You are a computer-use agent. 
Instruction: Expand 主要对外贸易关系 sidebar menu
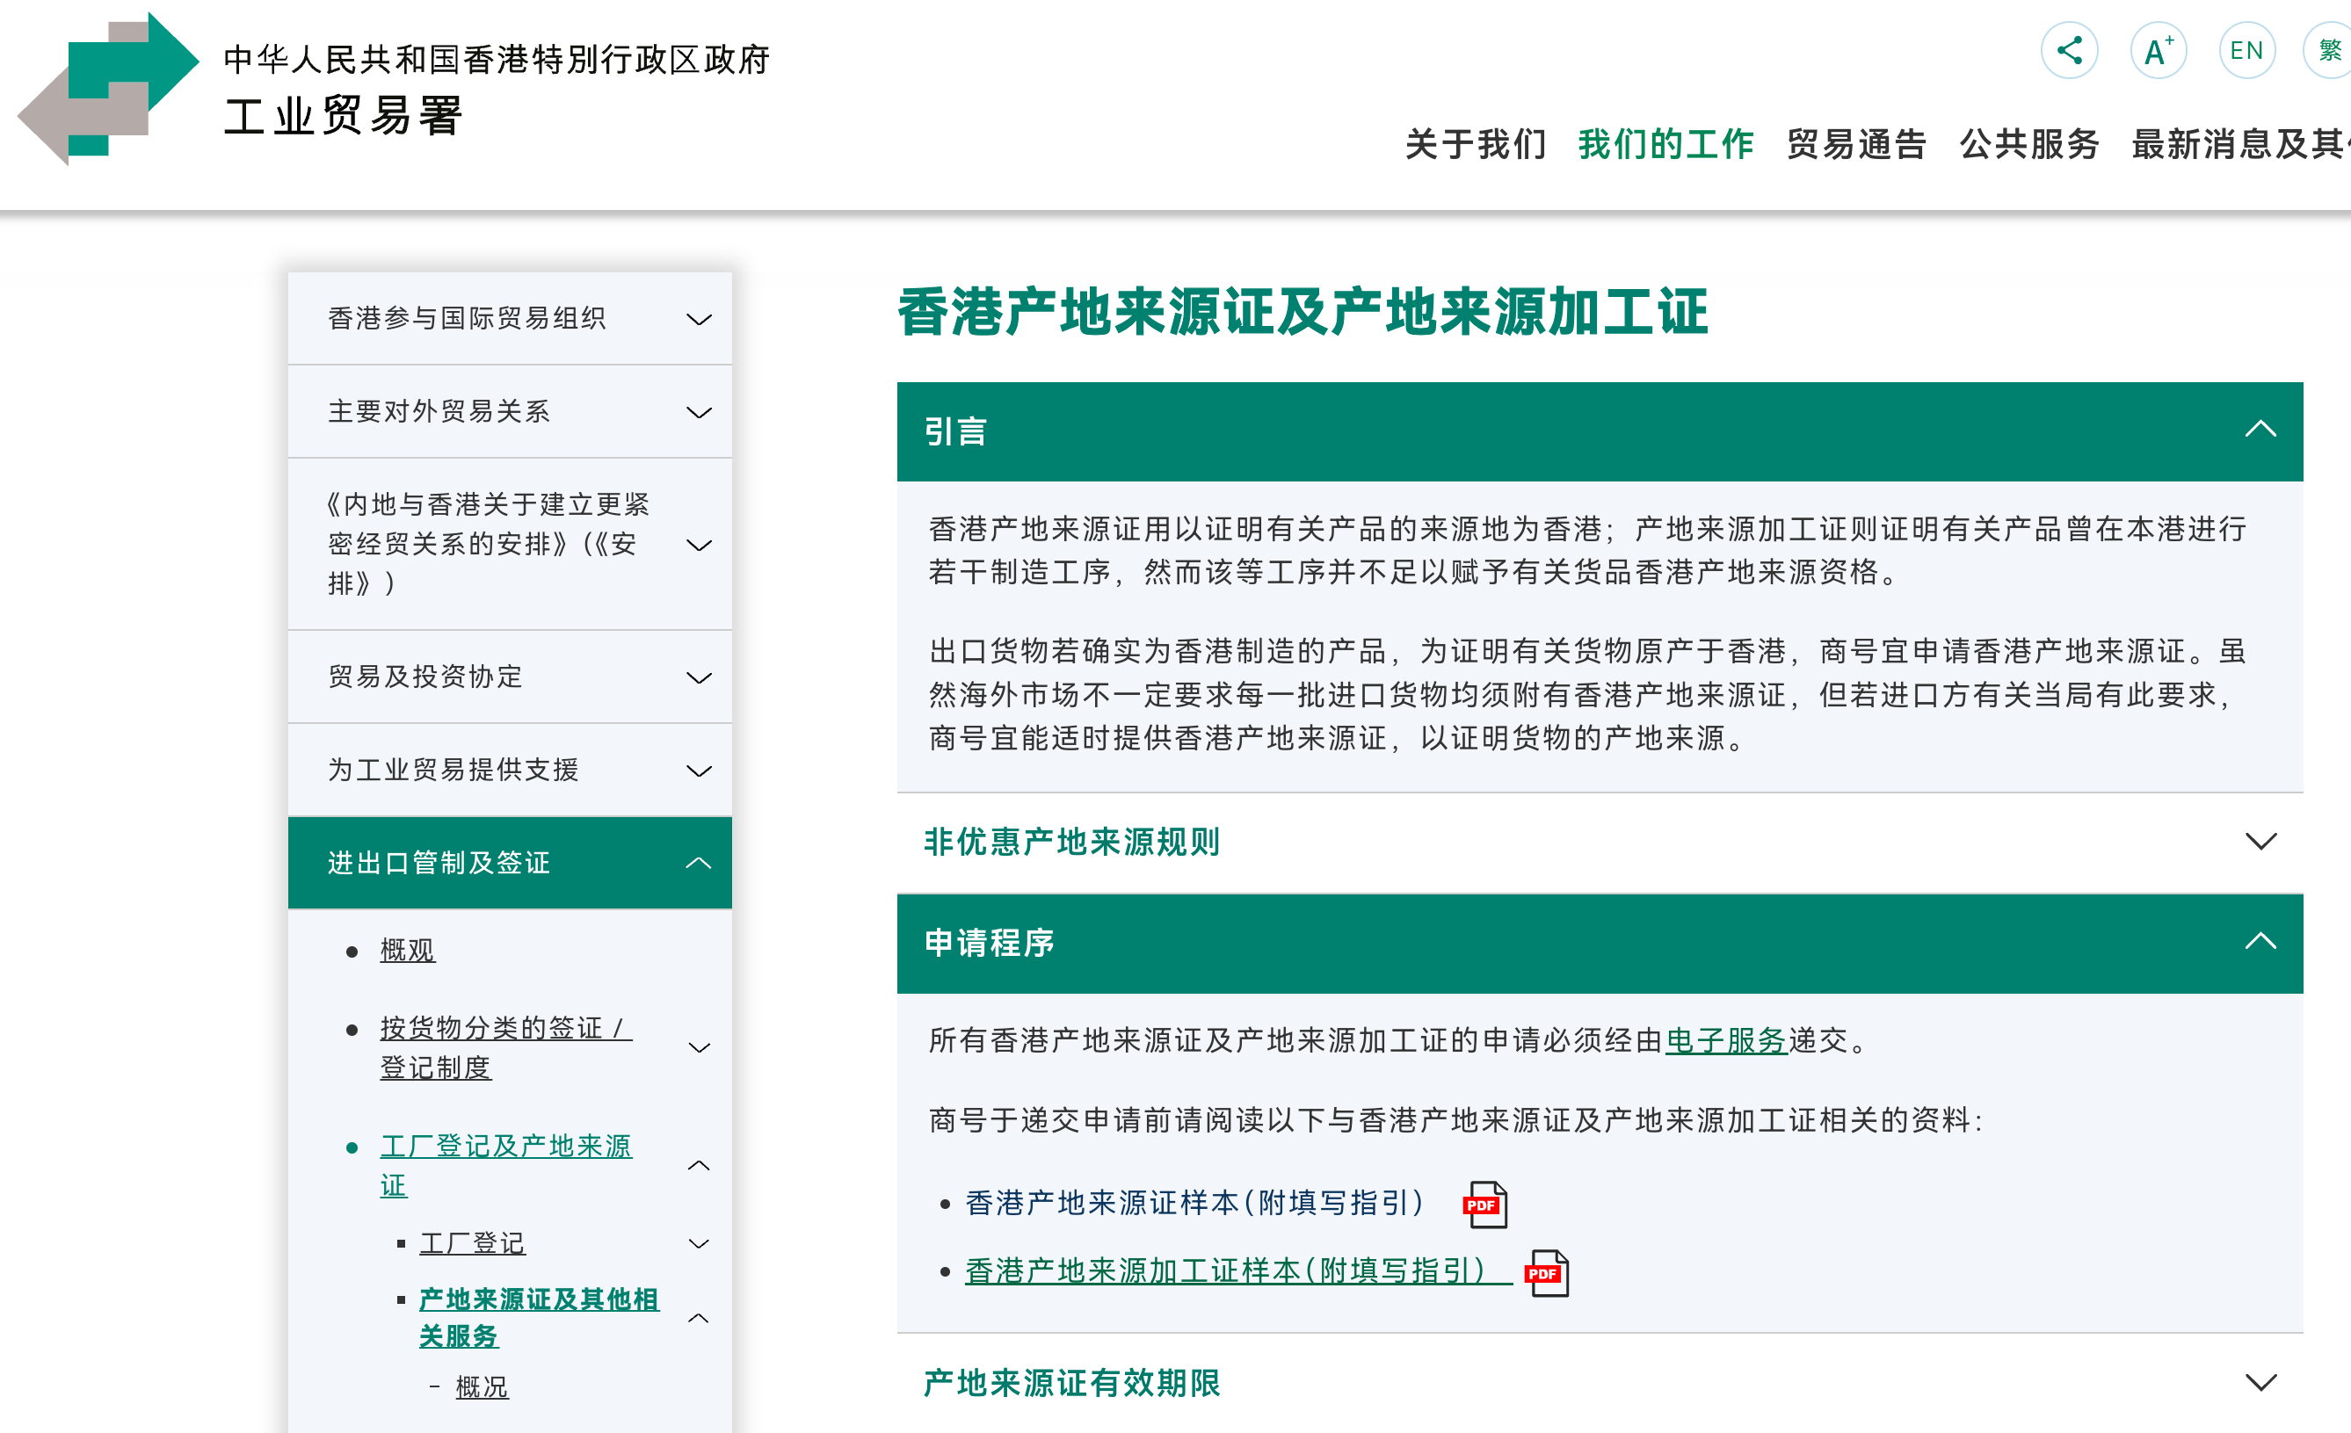(699, 412)
